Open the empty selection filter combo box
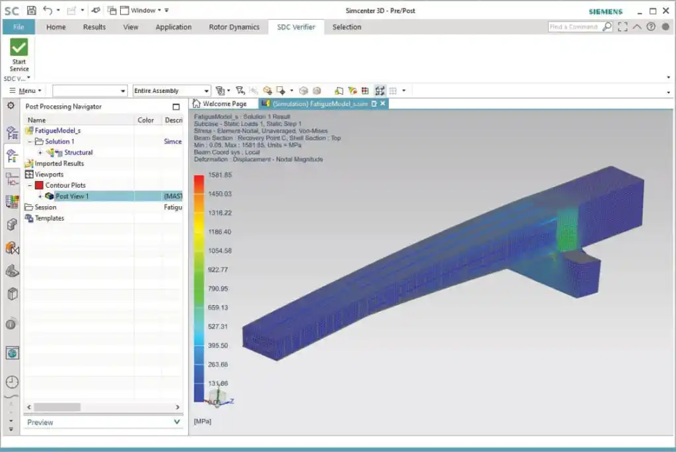The height and width of the screenshot is (452, 676). [x=90, y=90]
